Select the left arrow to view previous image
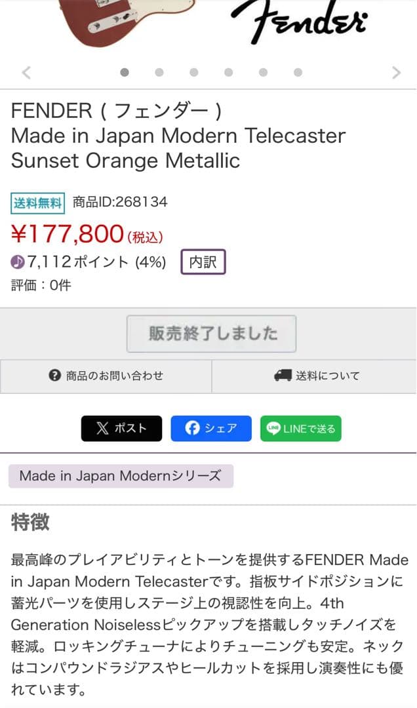The height and width of the screenshot is (708, 417). coord(25,72)
